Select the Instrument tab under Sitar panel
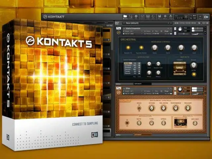 tap(143, 135)
